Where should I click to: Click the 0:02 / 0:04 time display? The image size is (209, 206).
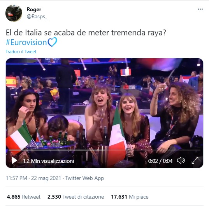pos(160,161)
